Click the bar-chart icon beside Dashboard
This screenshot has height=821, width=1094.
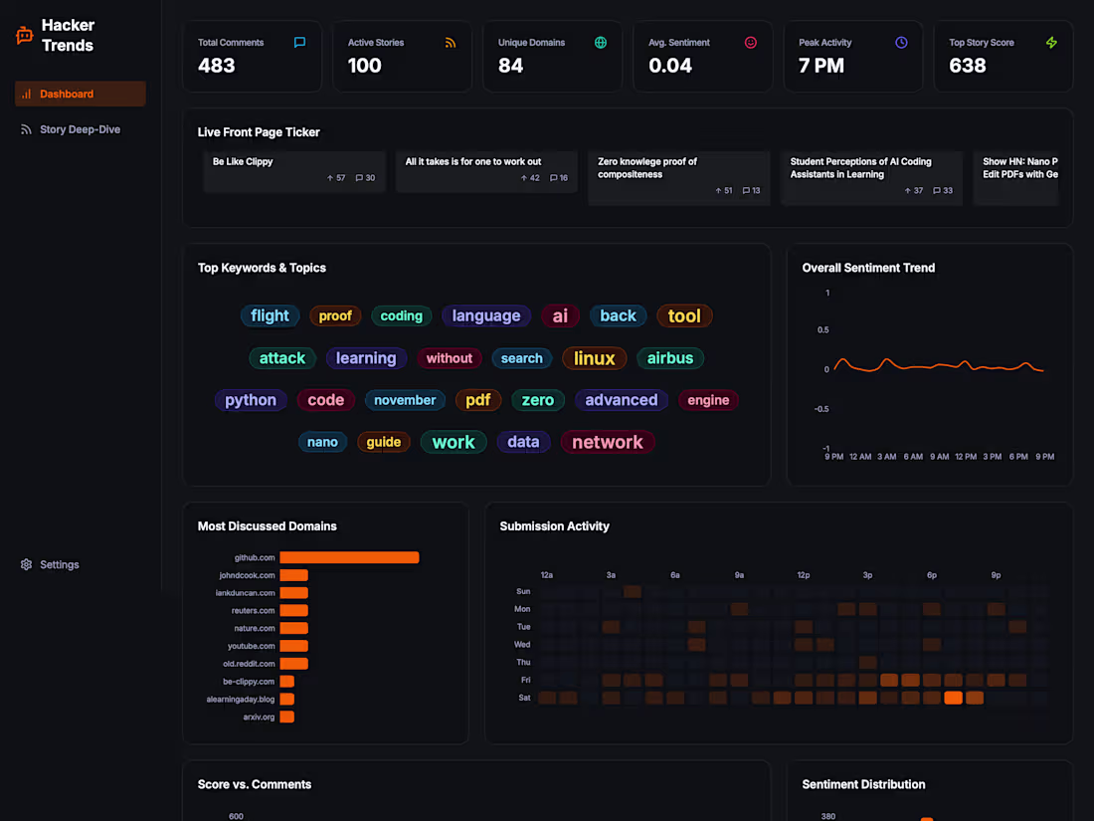point(28,94)
